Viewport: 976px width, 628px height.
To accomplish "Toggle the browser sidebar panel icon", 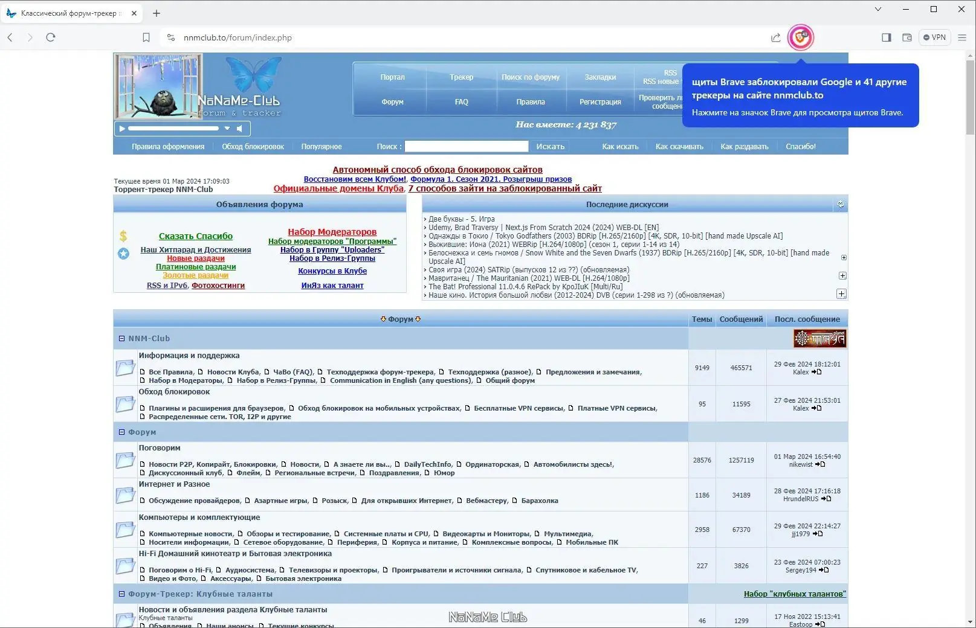I will click(887, 37).
